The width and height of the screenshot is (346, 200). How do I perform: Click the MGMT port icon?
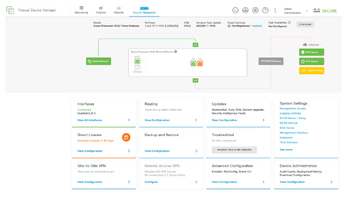[137, 61]
